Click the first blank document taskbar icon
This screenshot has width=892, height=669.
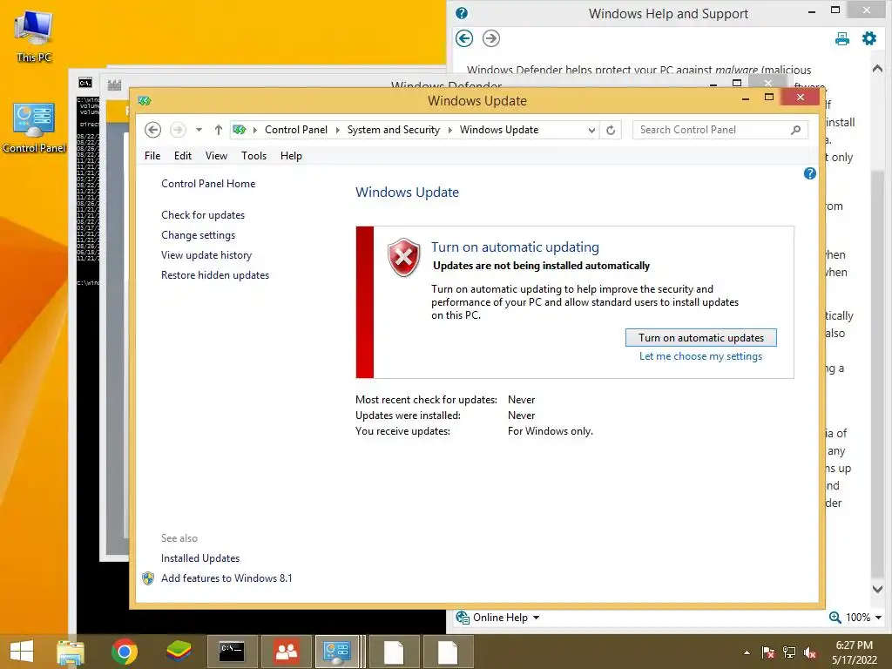pos(394,652)
